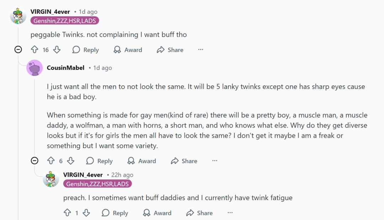Share the 'twink fatigue' reply
The width and height of the screenshot is (384, 220).
(199, 213)
